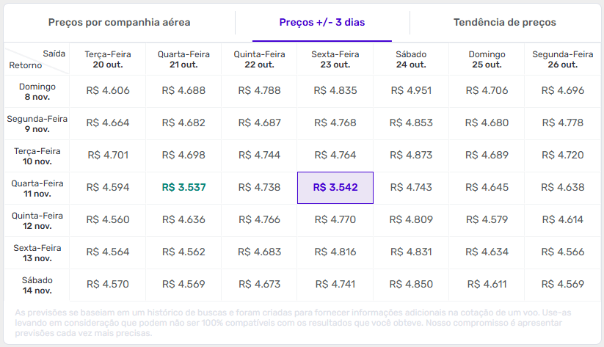
Task: Choose the R$ 4.606 fare
Action: pyautogui.click(x=108, y=91)
